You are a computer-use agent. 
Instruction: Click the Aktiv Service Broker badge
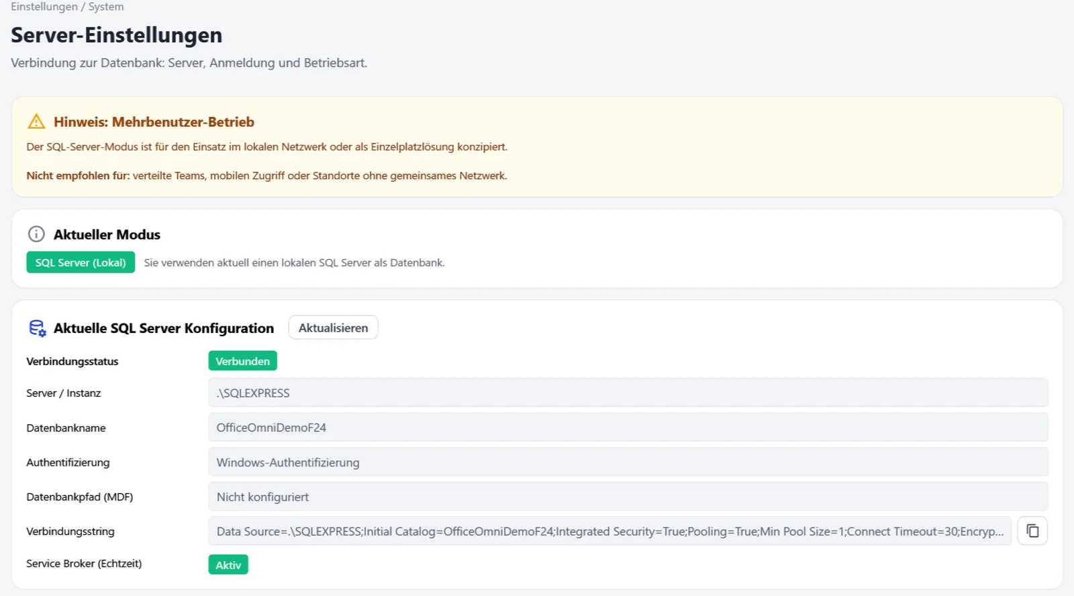point(228,564)
